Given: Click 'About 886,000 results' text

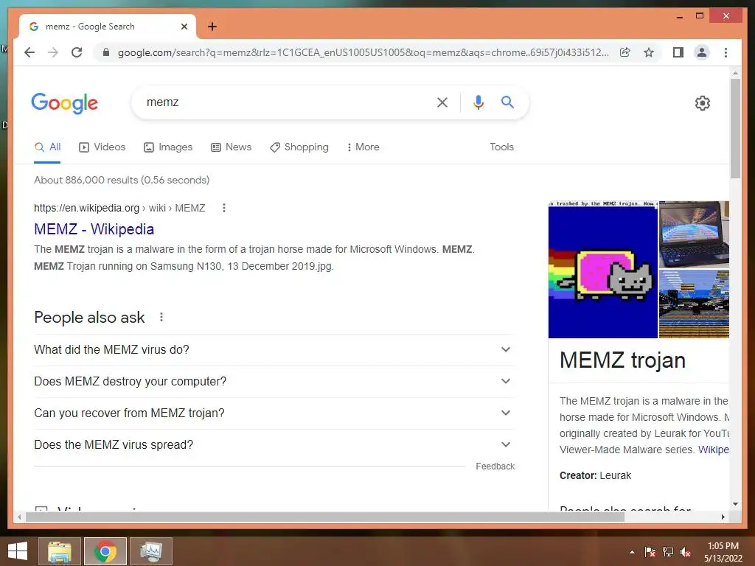Looking at the screenshot, I should 122,180.
